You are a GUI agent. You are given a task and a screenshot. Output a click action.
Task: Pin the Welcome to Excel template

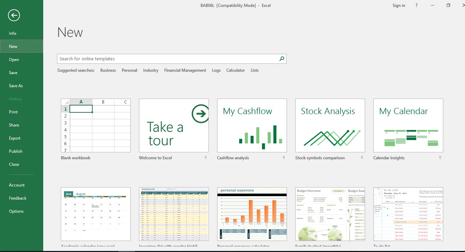pos(206,158)
